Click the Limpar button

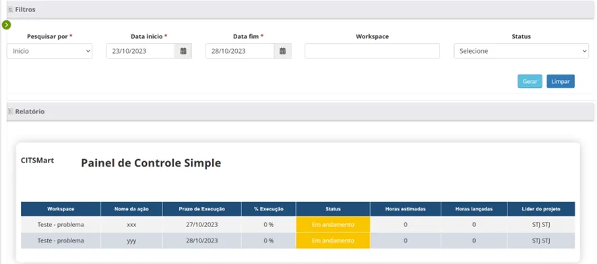tap(561, 81)
